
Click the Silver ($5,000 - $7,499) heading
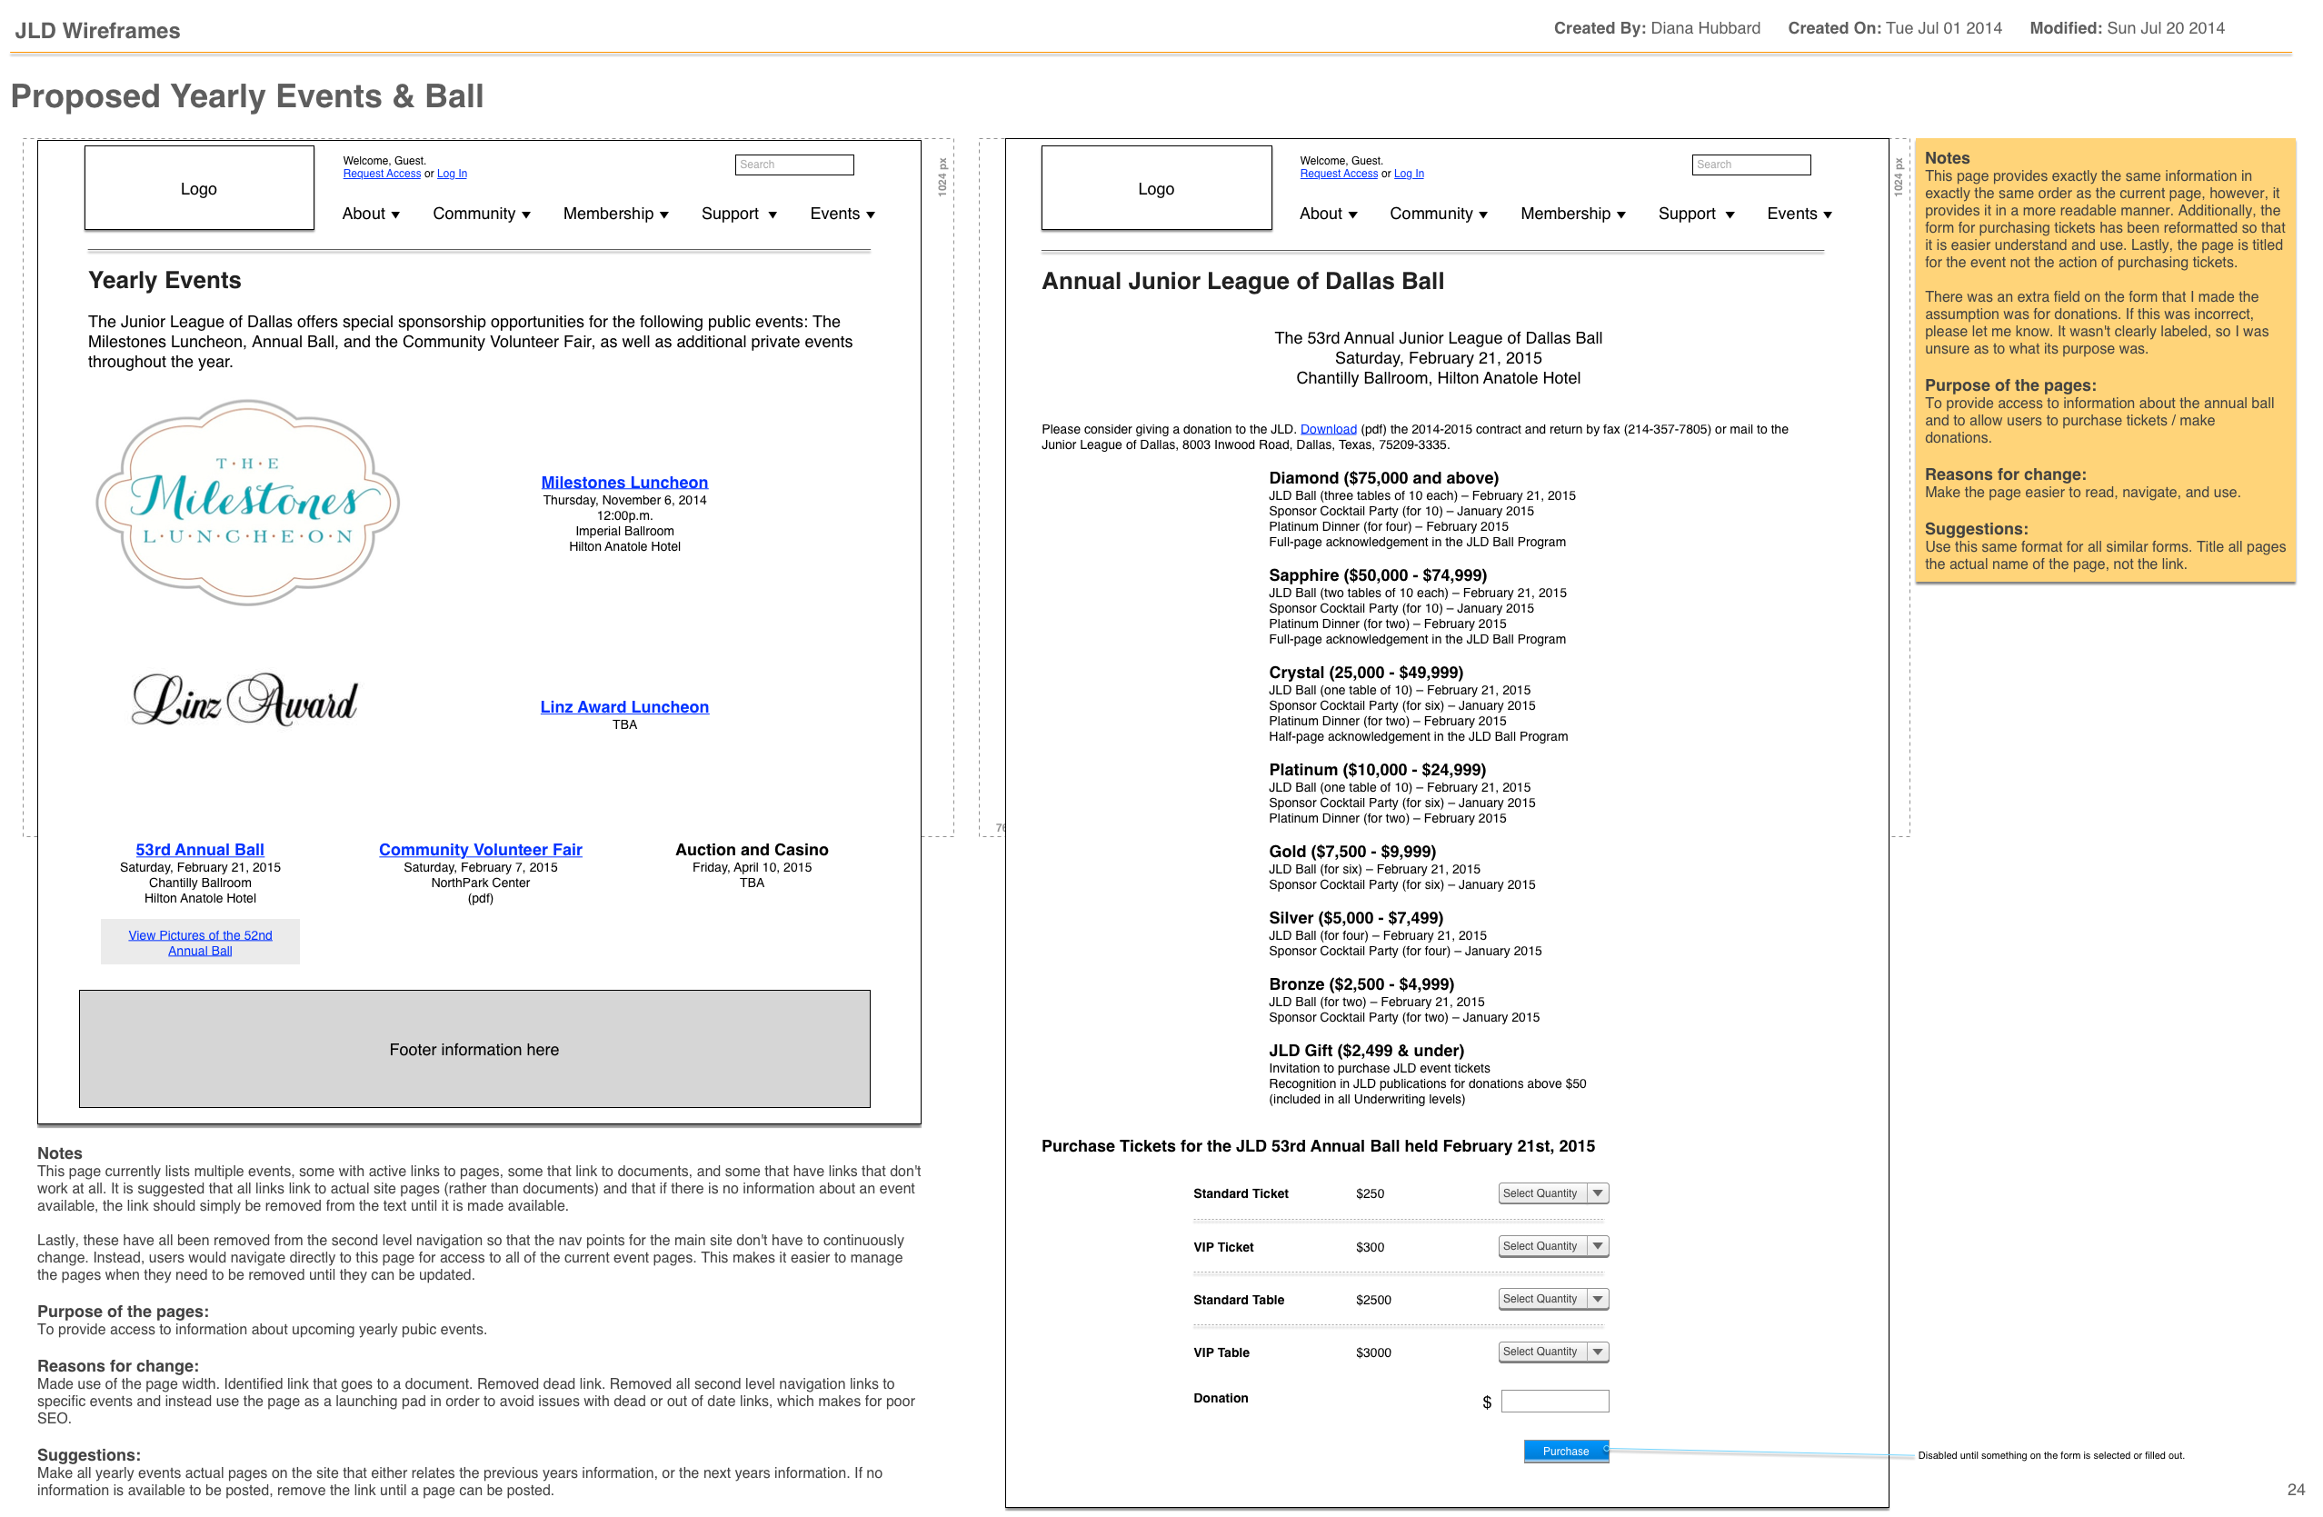(x=1357, y=919)
